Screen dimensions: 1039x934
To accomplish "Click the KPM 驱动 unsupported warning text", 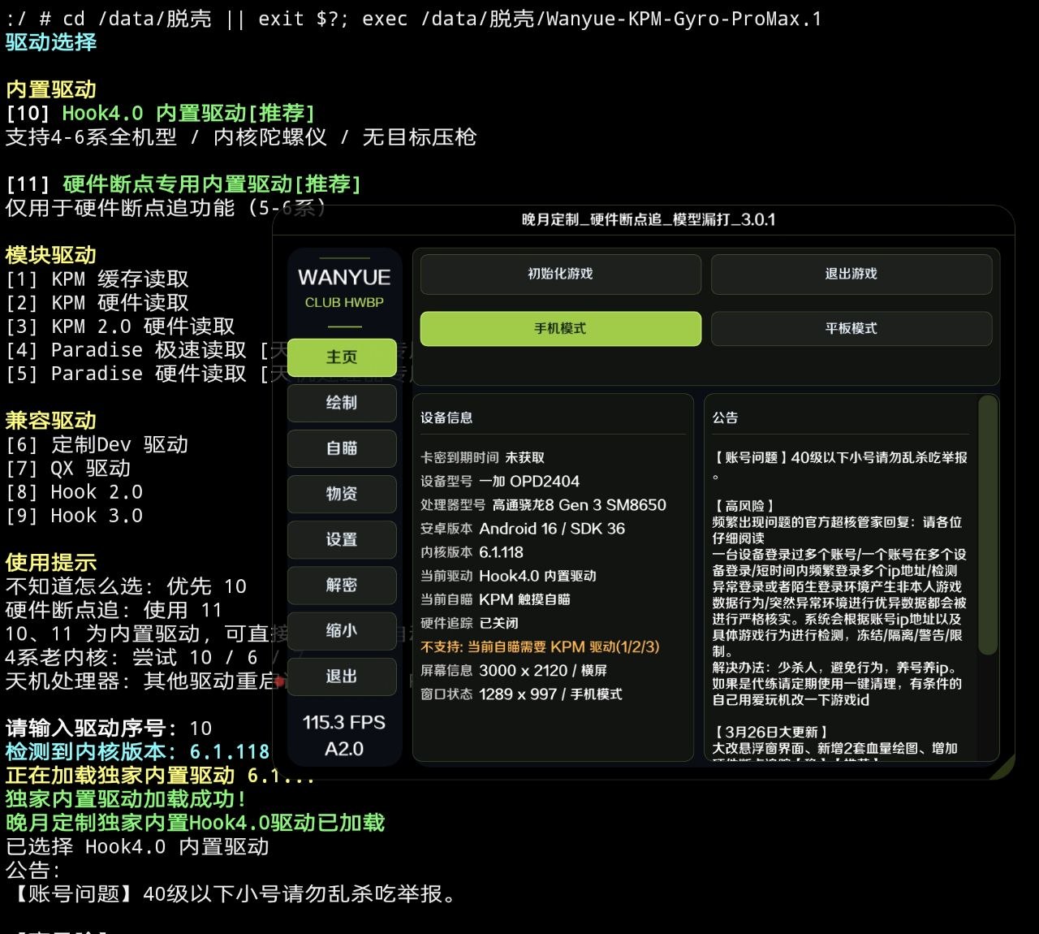I will coord(540,646).
